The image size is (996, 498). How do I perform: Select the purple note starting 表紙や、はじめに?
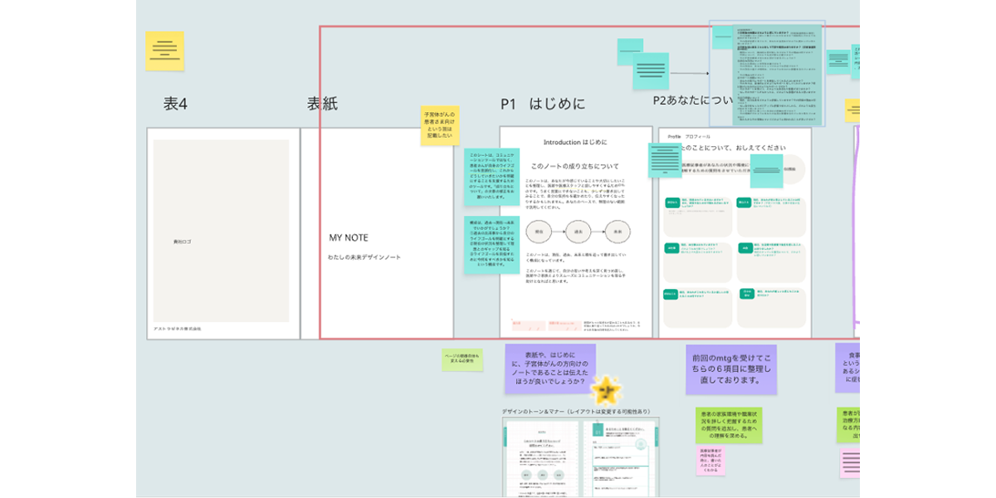tap(550, 369)
